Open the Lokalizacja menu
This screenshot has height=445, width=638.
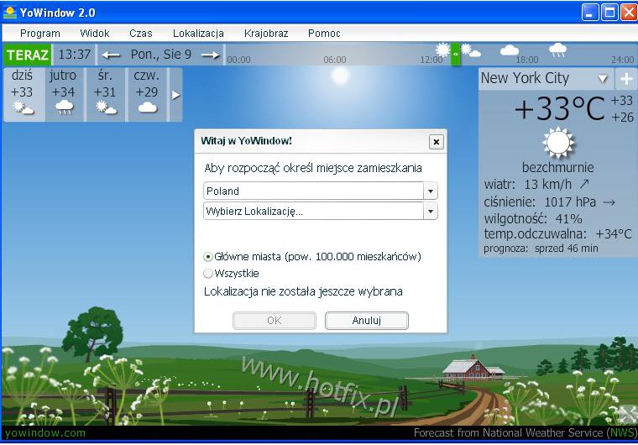198,34
